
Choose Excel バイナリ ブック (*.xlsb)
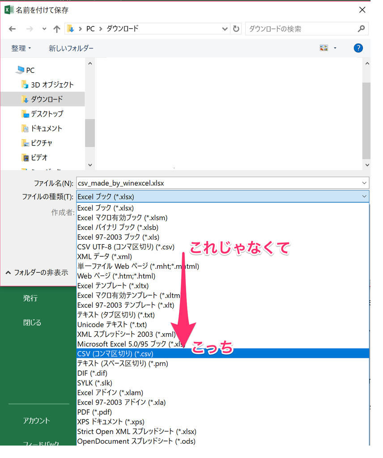click(223, 227)
